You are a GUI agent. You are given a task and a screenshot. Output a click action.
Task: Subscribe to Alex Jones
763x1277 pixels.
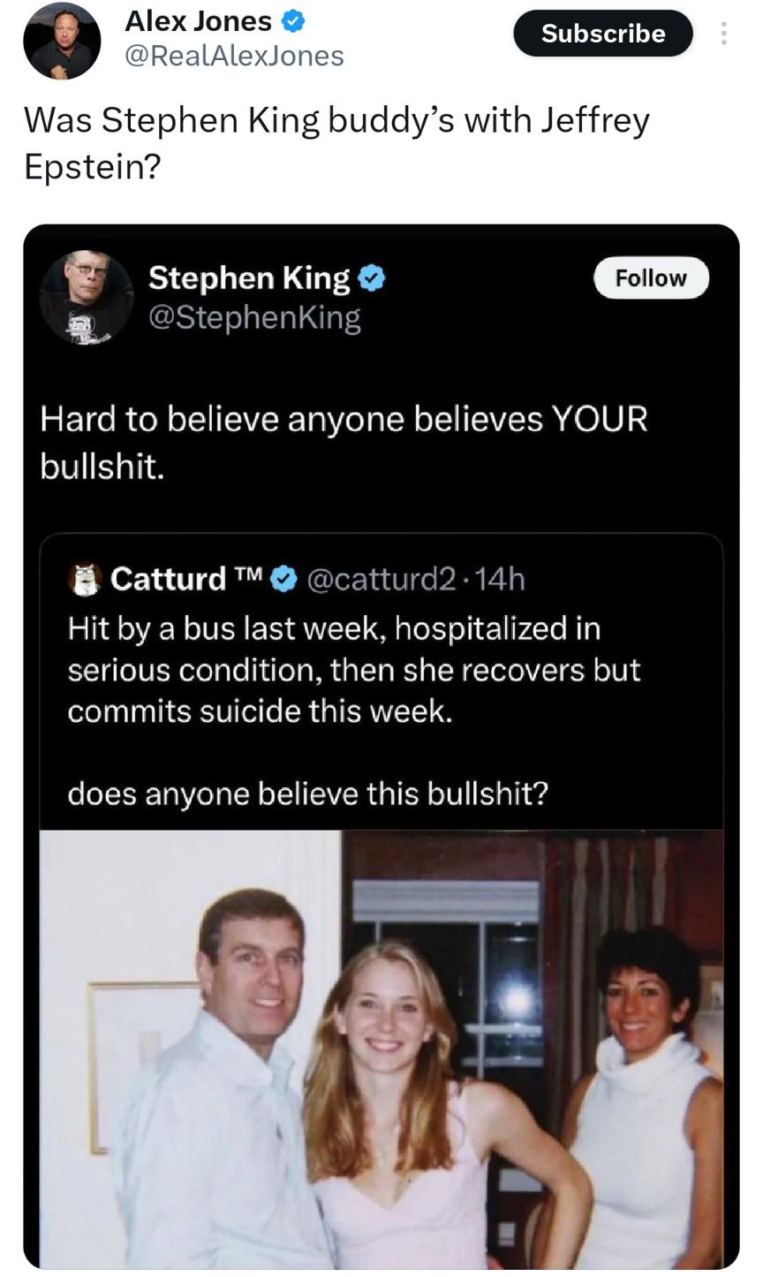tap(603, 34)
